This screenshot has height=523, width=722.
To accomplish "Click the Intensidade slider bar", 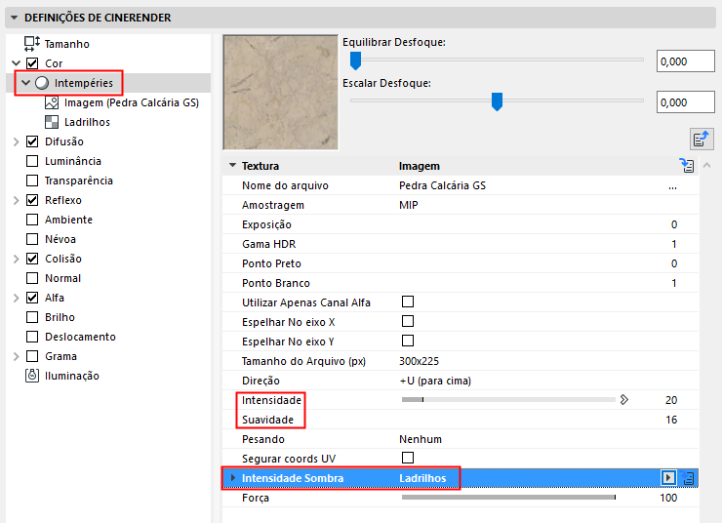I will [x=508, y=400].
